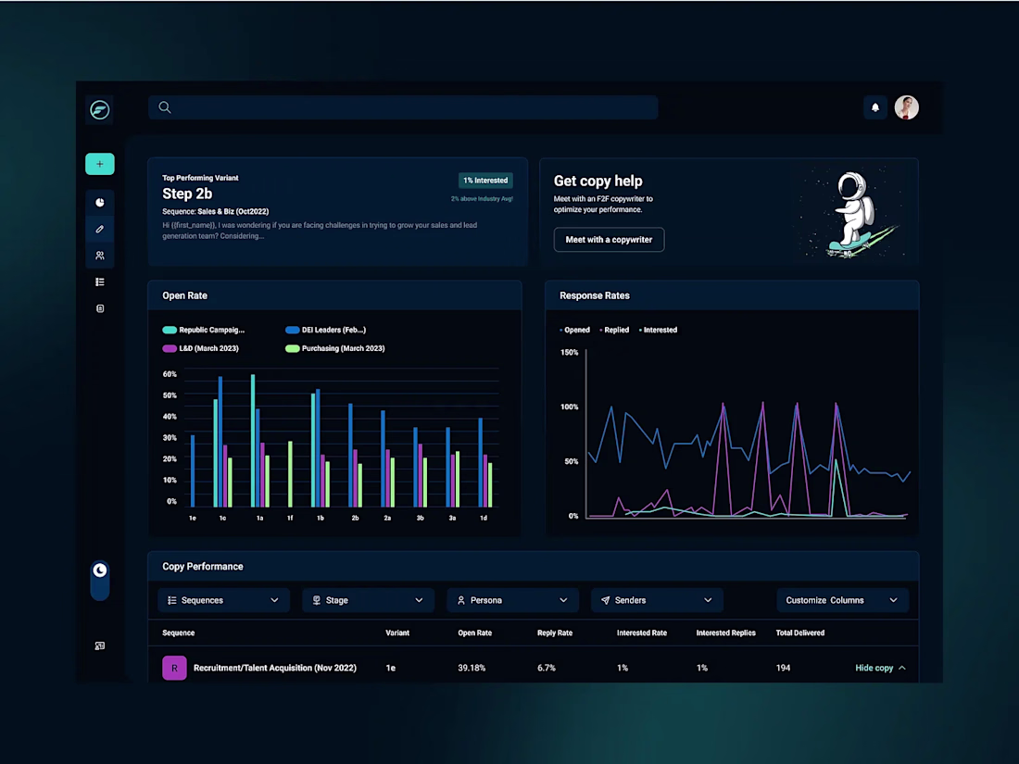Sort by Sequence column header
Viewport: 1019px width, 764px height.
click(179, 632)
